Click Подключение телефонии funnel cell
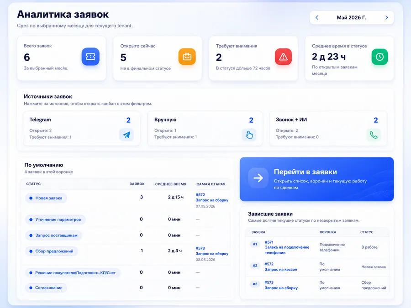Screen dimensions: 411x308 click(332, 247)
